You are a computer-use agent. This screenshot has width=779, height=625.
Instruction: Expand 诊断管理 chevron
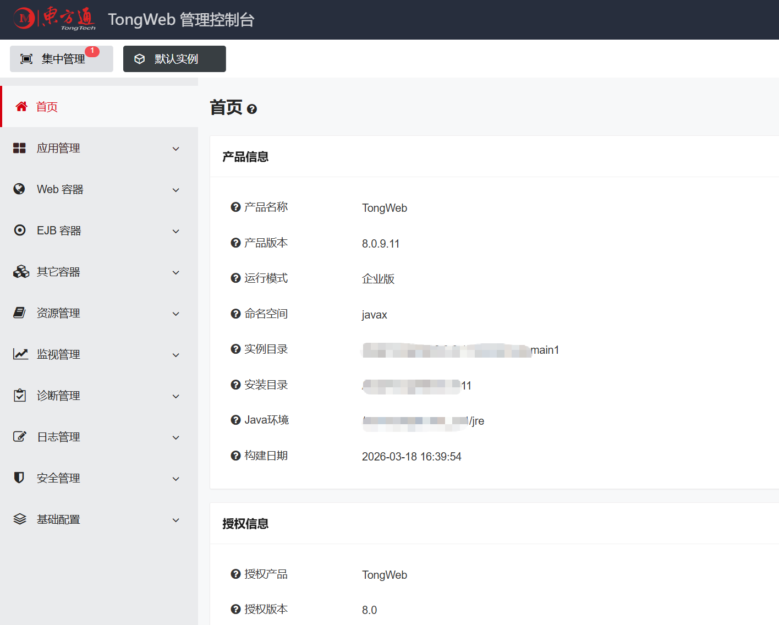176,396
